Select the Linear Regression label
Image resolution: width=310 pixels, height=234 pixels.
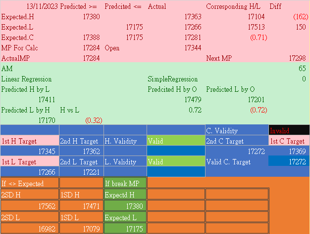pos(26,79)
